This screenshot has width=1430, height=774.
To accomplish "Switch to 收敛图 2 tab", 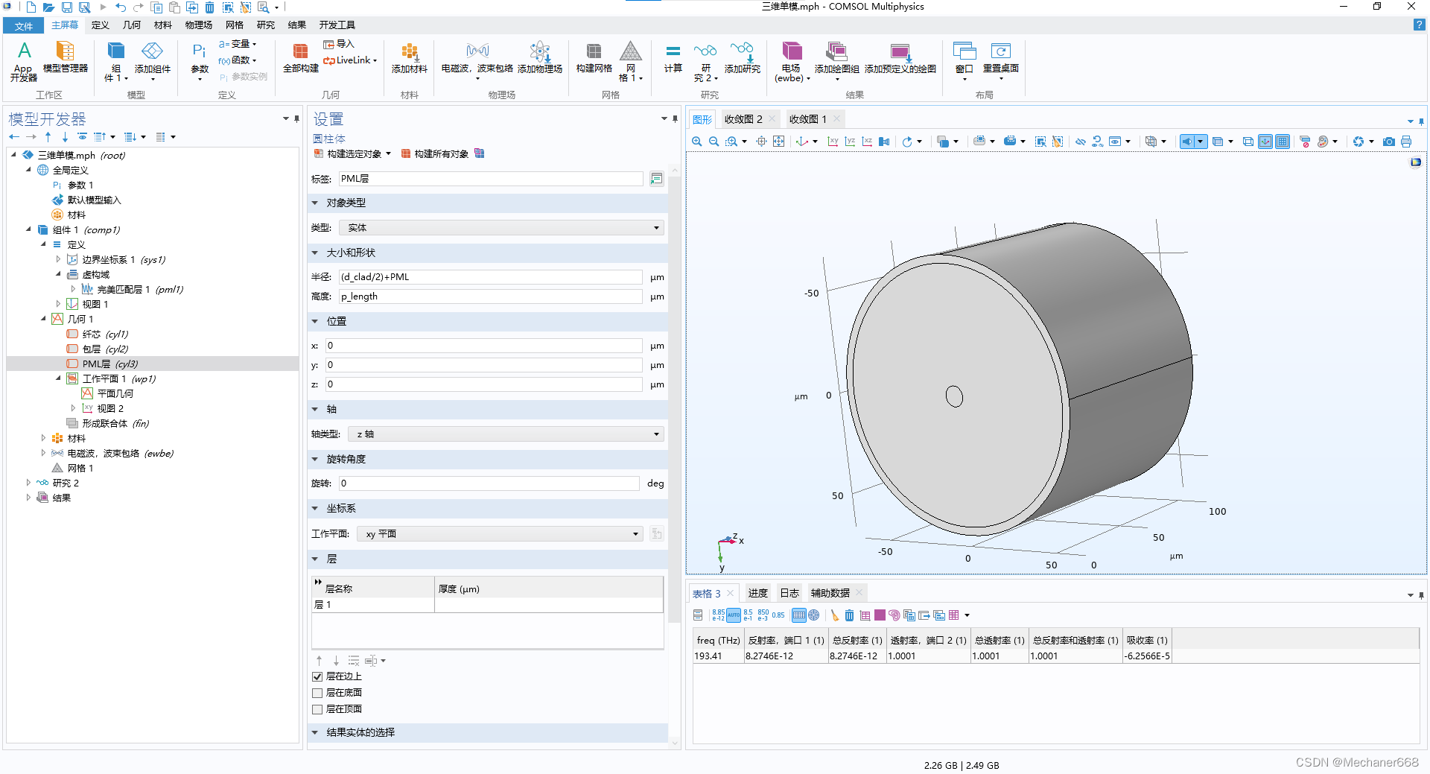I will coord(743,119).
